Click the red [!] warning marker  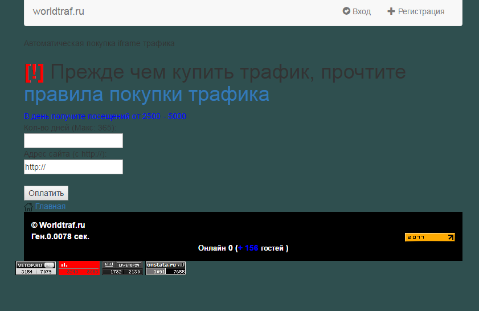pyautogui.click(x=35, y=72)
